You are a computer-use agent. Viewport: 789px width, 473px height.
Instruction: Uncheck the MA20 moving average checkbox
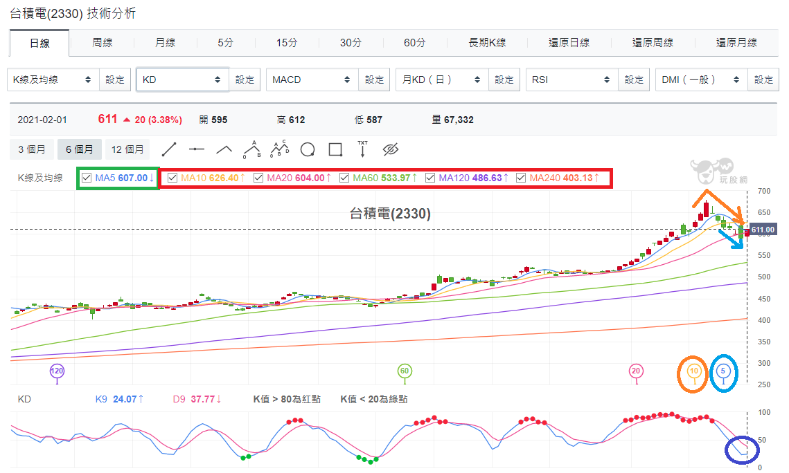[x=258, y=178]
